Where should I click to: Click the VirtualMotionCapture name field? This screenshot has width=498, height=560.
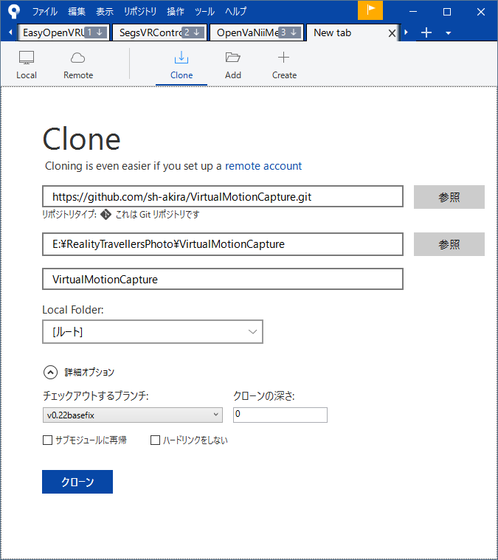click(x=223, y=279)
